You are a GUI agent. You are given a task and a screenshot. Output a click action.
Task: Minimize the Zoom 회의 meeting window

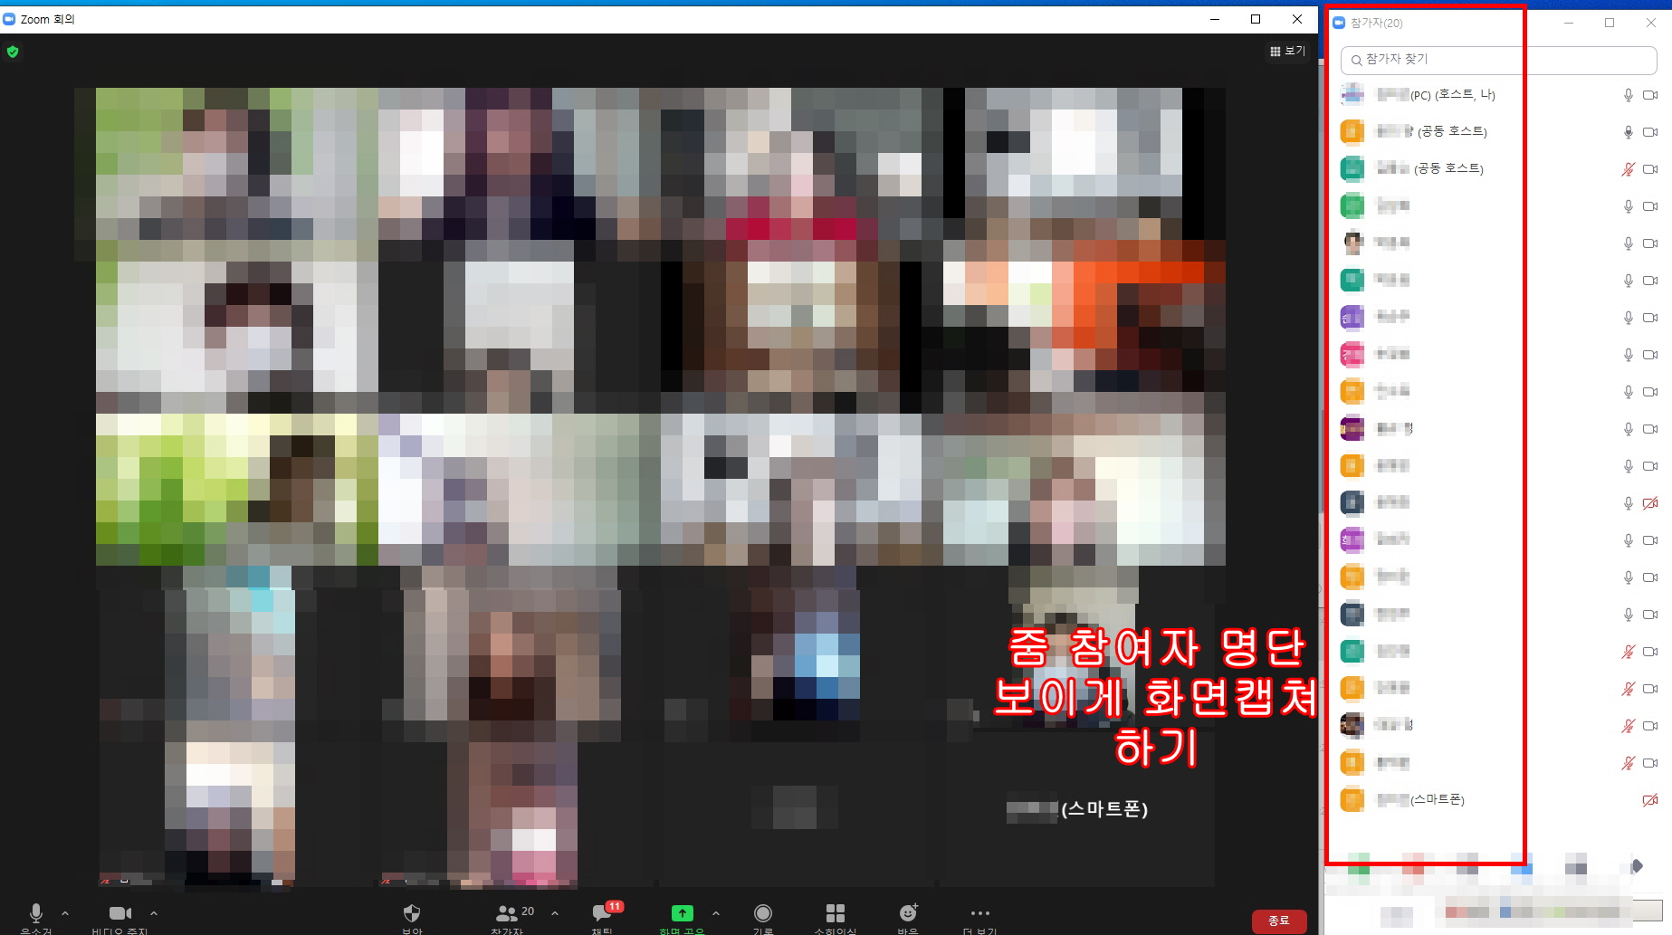[1216, 19]
